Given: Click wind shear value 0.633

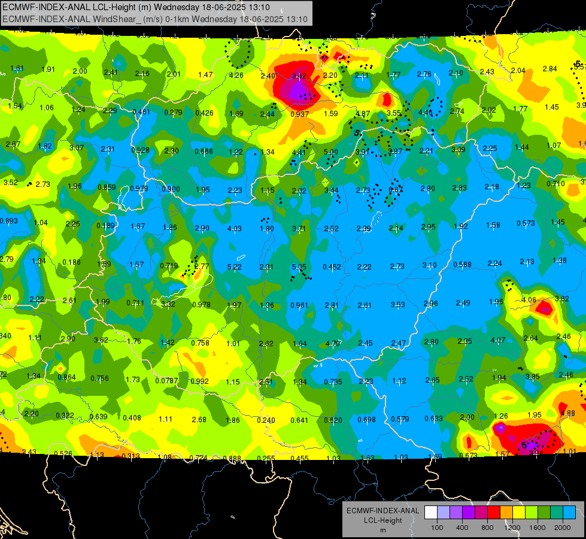Looking at the screenshot, I should 433,419.
